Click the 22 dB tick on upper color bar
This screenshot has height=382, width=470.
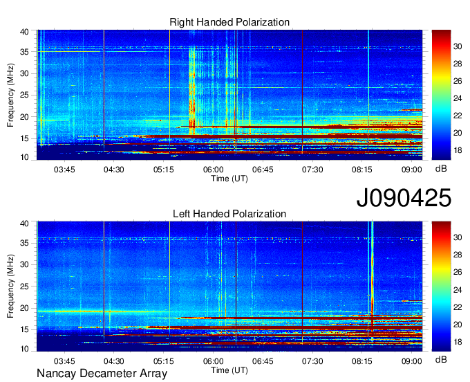click(x=458, y=116)
